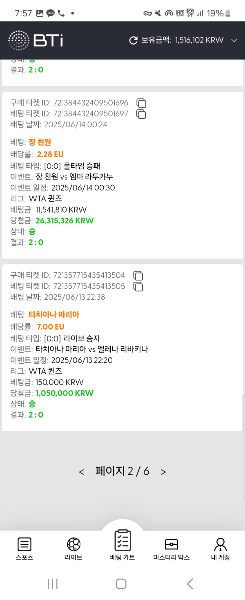Open the 내 계정 tab

coord(220,549)
